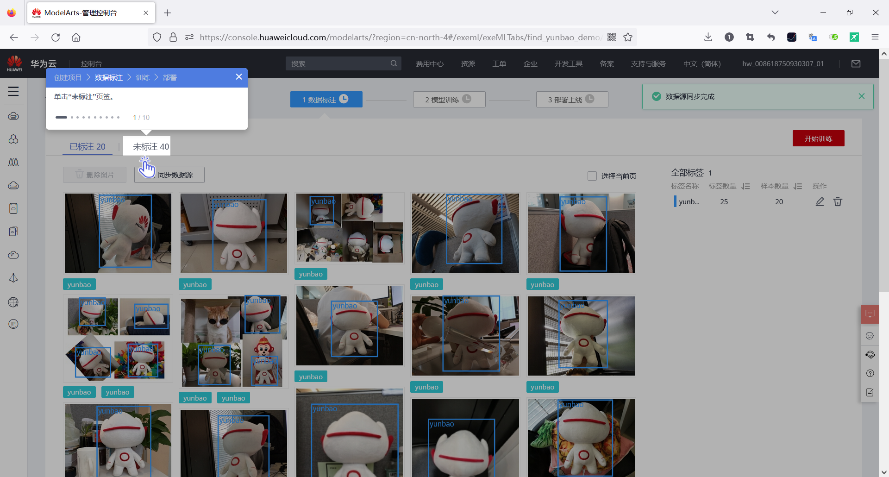This screenshot has height=477, width=889.
Task: Open the 备案 menu
Action: [607, 63]
